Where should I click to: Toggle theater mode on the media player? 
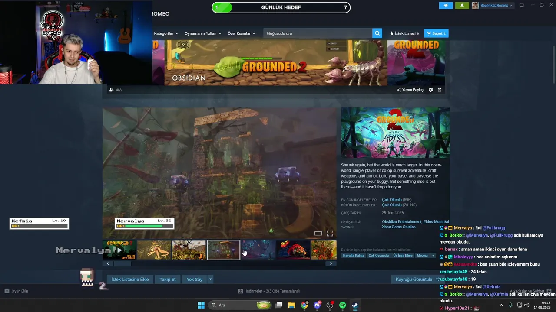coord(318,234)
